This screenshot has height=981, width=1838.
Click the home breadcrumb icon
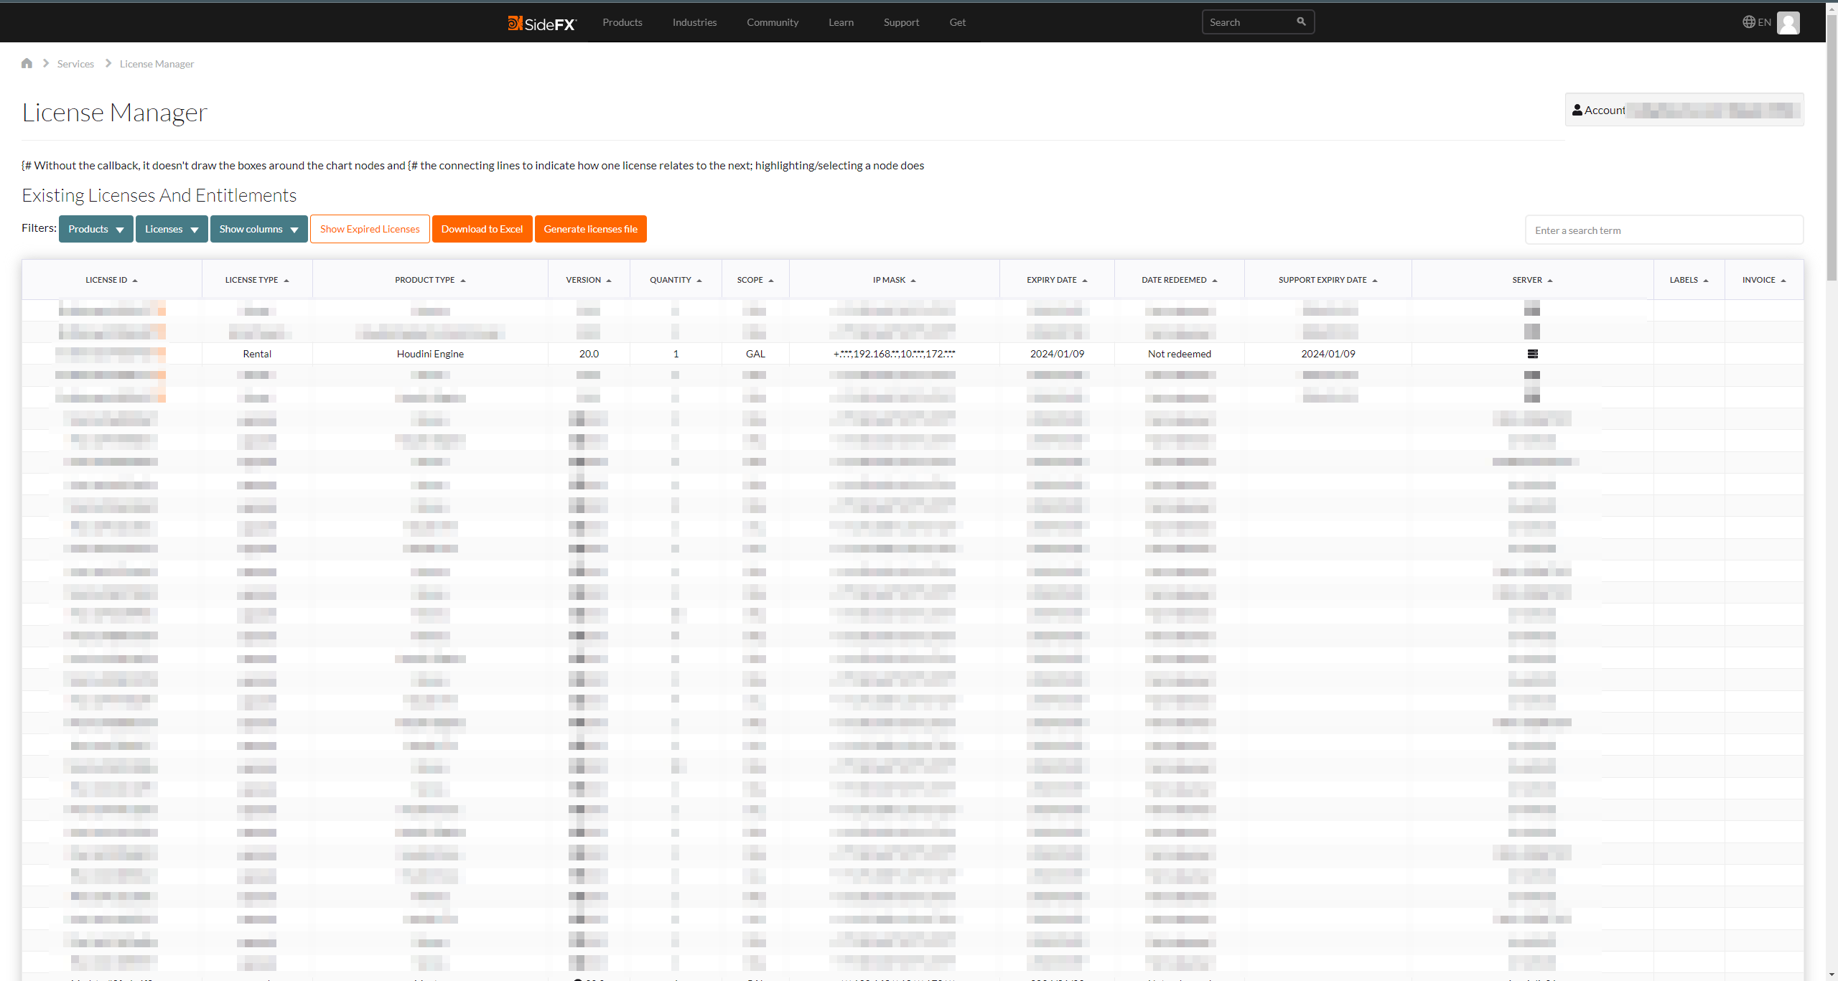[27, 63]
